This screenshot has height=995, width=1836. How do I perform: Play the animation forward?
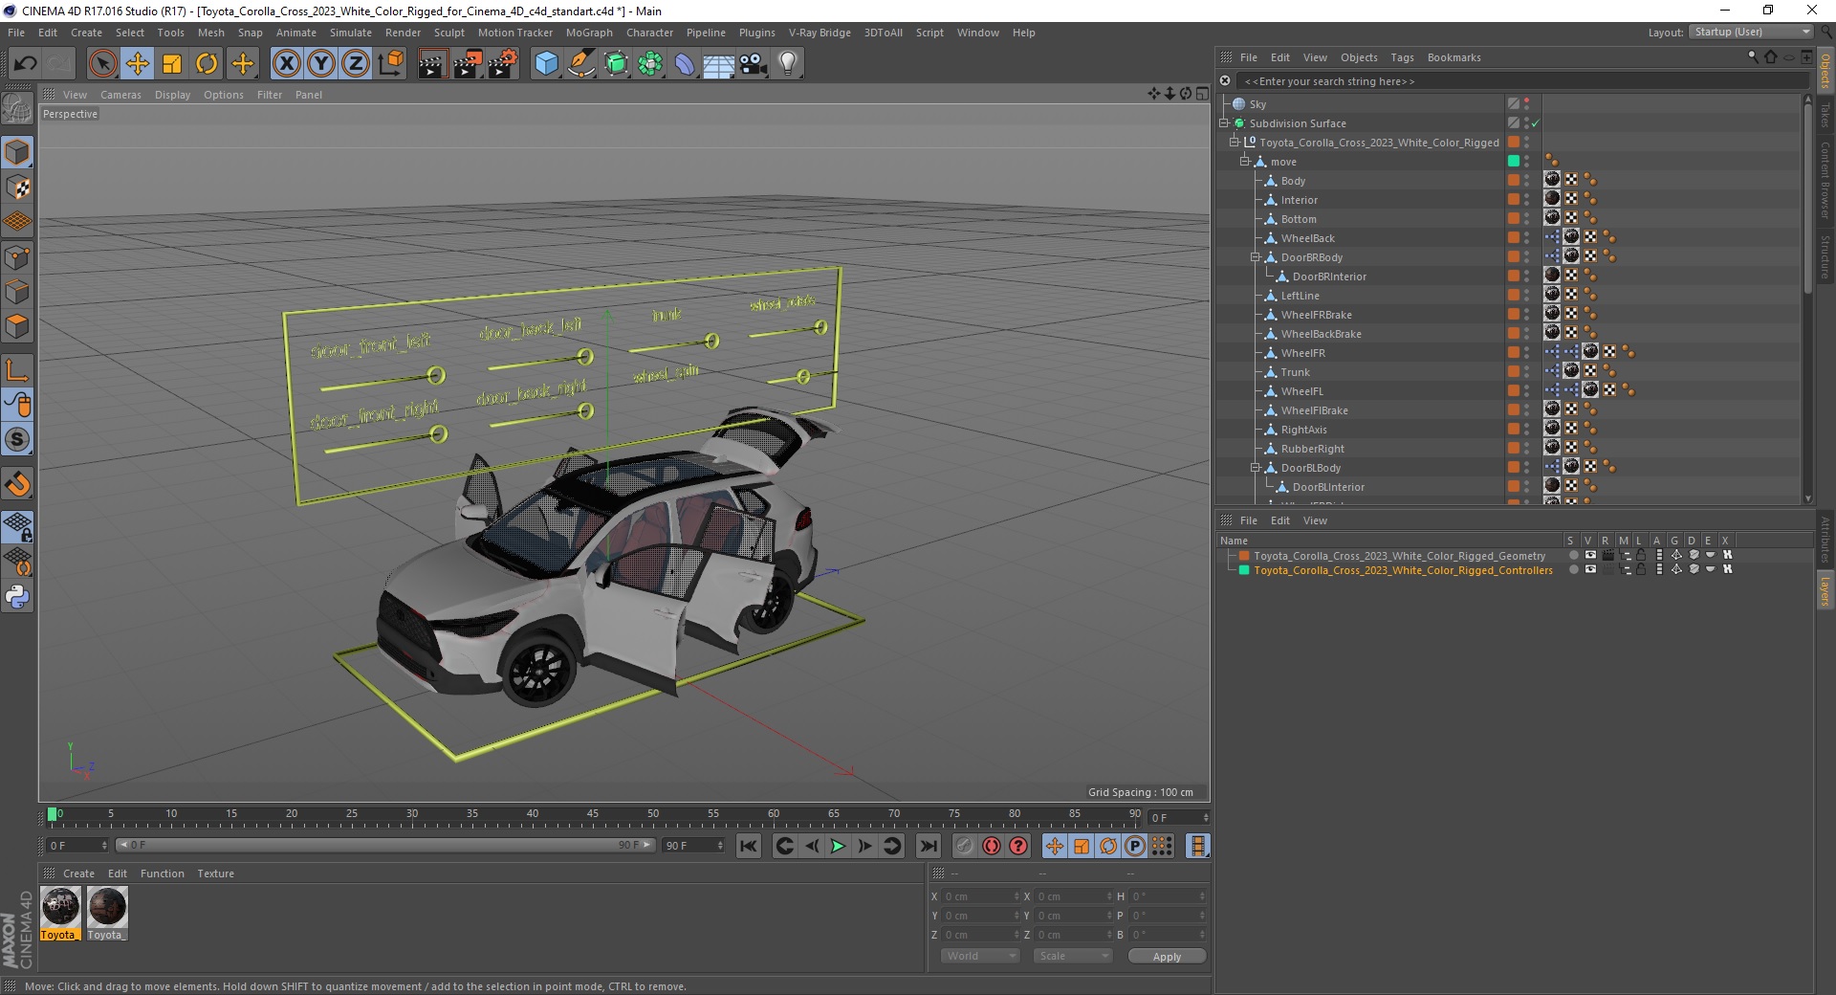tap(838, 846)
